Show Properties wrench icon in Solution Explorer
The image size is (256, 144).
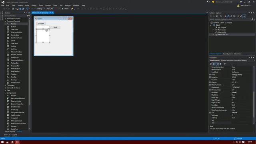point(241,16)
